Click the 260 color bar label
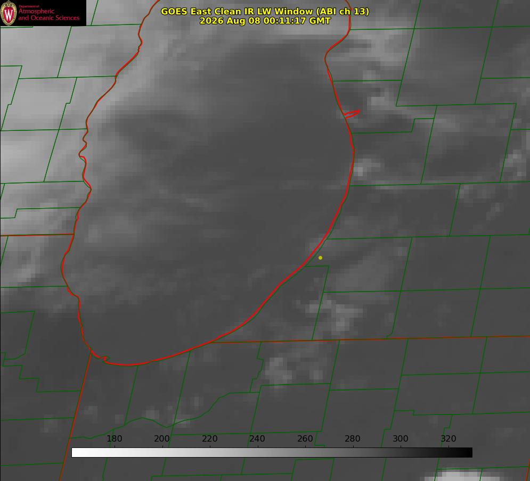This screenshot has height=481, width=530. coord(305,438)
